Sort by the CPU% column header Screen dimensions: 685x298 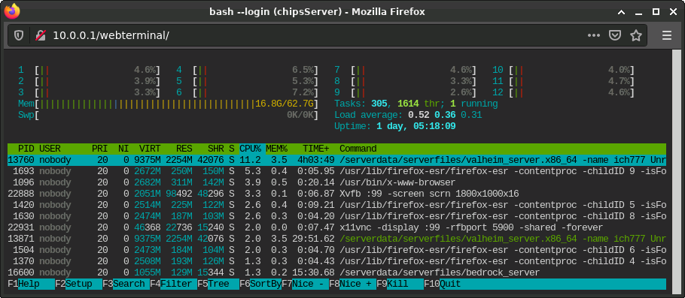tap(251, 149)
